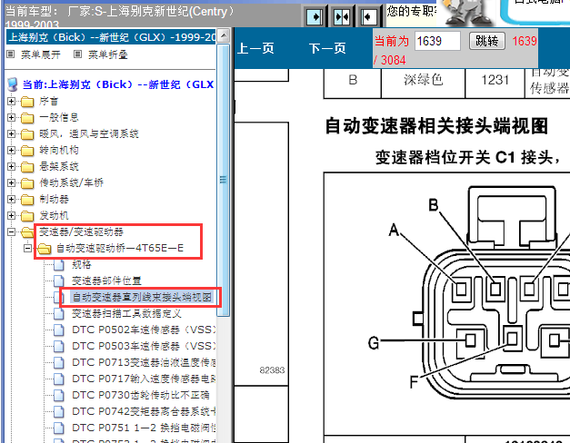
Task: Click the 当前:上海别克 (Bick) root link
Action: (118, 84)
